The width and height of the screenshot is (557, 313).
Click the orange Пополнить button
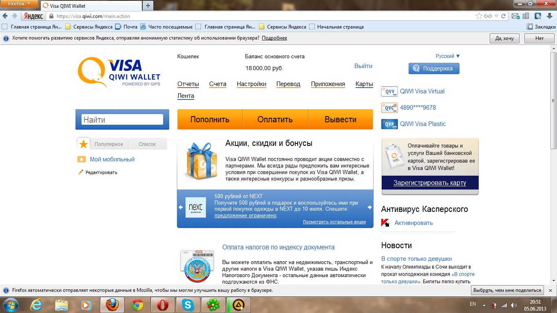(210, 119)
